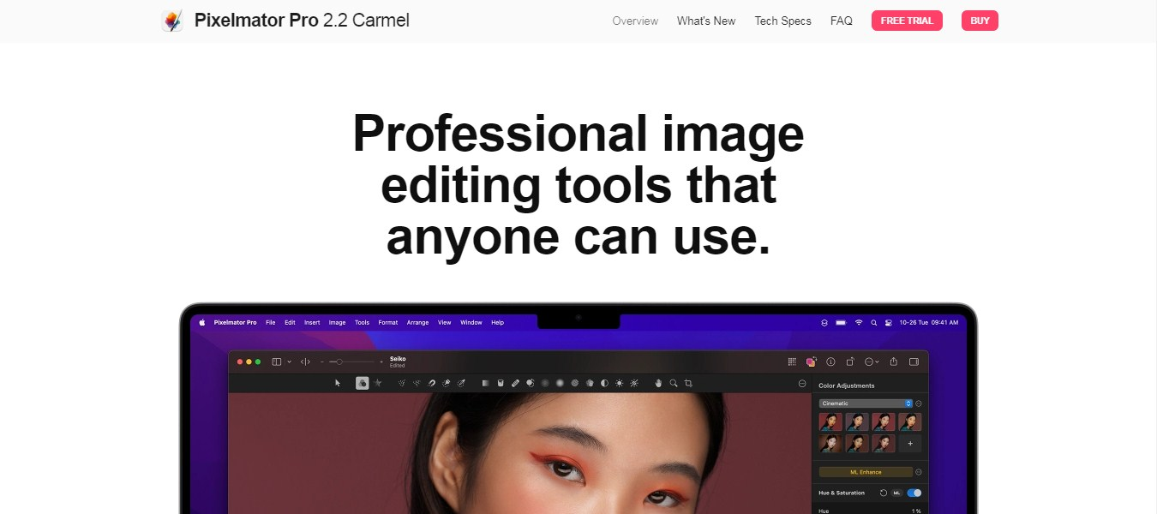The image size is (1157, 514).
Task: Click the Share icon in title bar
Action: 893,362
